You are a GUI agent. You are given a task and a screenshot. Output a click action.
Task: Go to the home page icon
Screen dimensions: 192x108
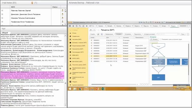(x=87, y=26)
